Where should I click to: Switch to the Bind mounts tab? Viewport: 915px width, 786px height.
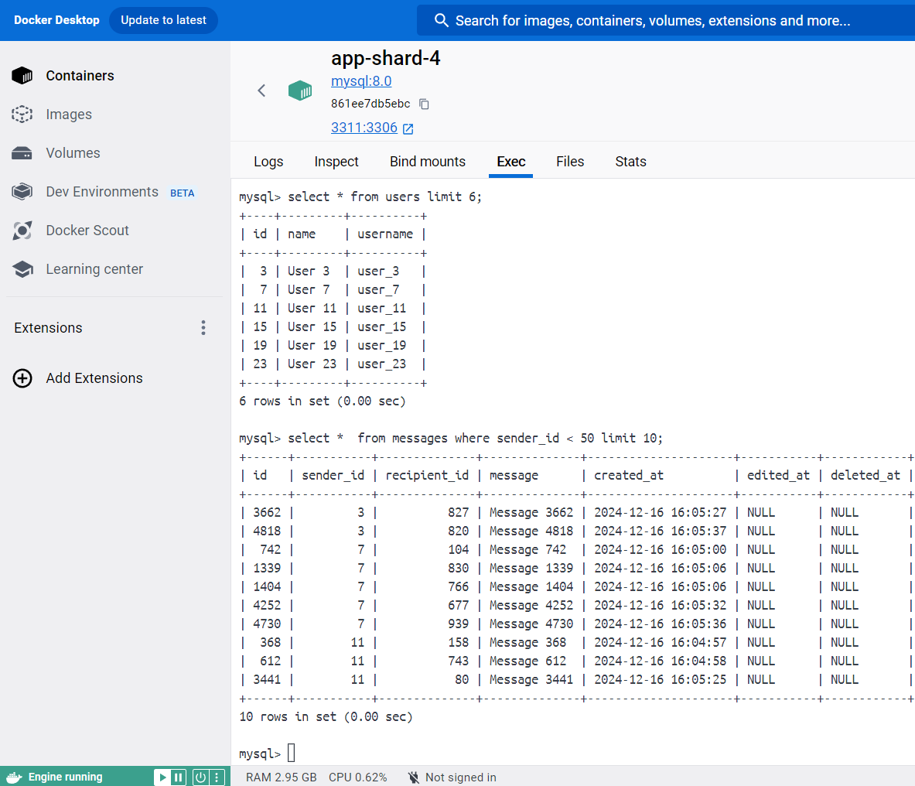(x=428, y=162)
